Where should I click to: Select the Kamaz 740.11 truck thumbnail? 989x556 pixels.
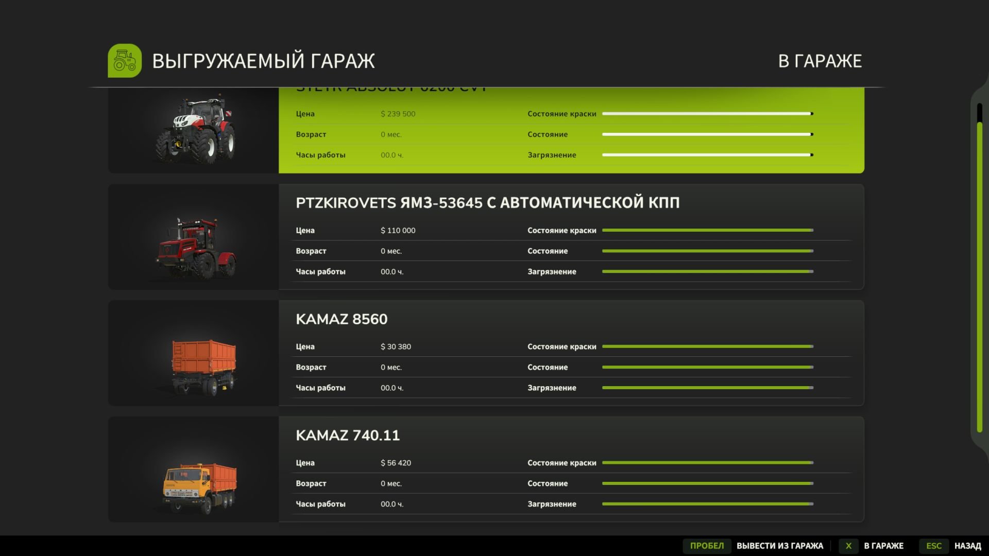point(193,470)
